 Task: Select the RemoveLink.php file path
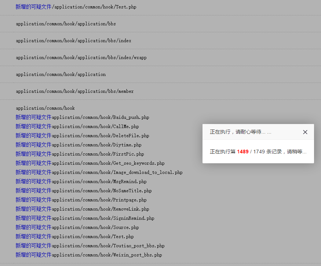(100, 209)
